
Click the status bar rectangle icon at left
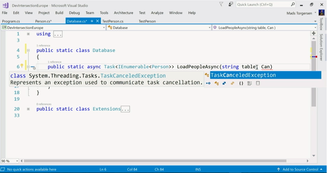(3, 169)
